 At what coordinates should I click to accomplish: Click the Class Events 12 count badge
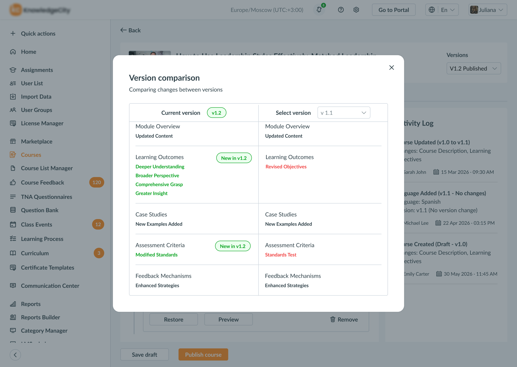coord(98,224)
